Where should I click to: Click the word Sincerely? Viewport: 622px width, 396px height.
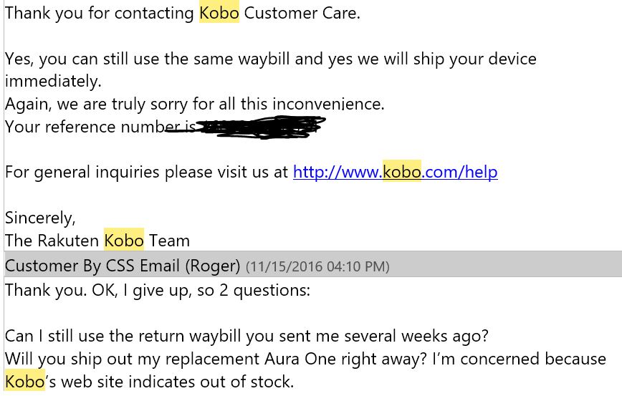pyautogui.click(x=40, y=217)
